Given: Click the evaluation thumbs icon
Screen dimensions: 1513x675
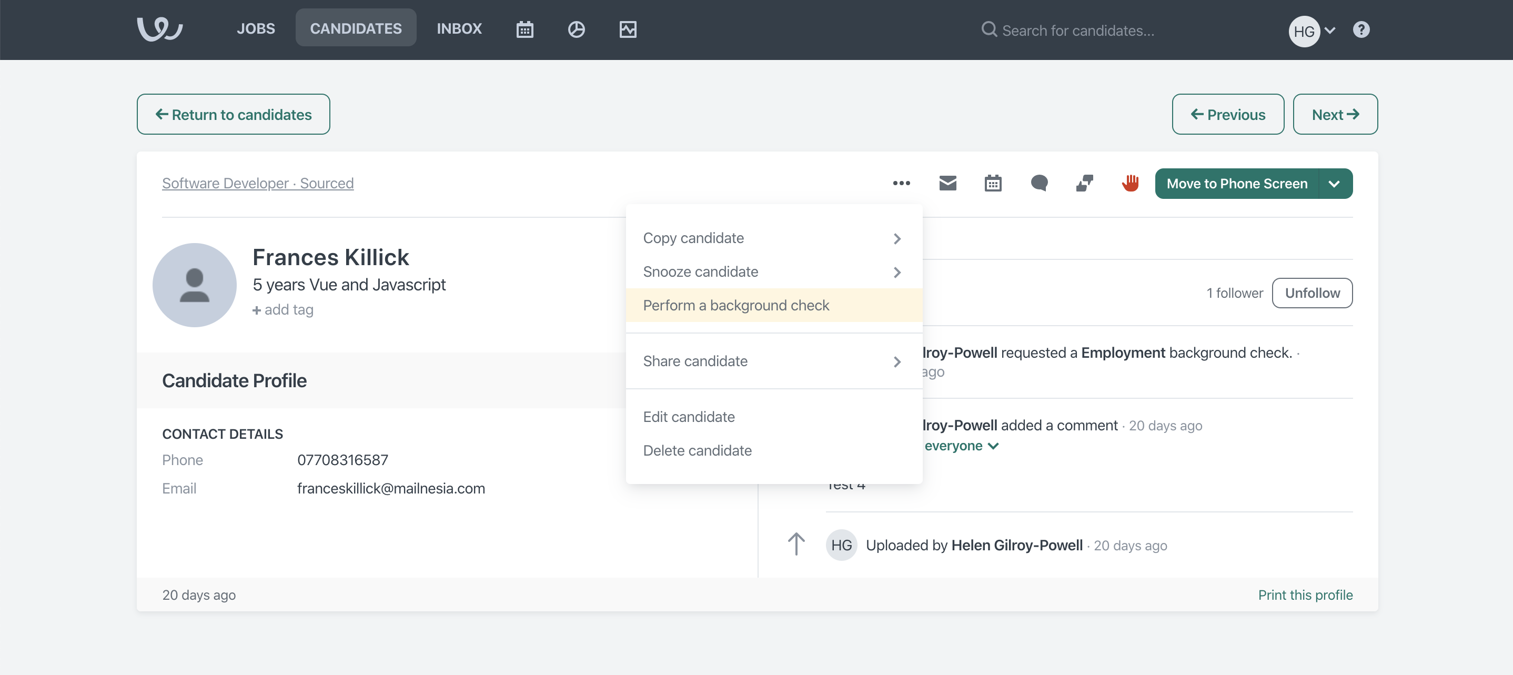Looking at the screenshot, I should [x=1084, y=183].
